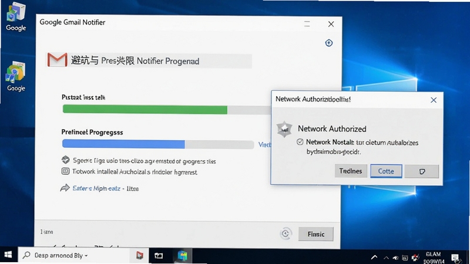The image size is (470, 264).
Task: Open the red taskbar app icon
Action: pyautogui.click(x=139, y=255)
